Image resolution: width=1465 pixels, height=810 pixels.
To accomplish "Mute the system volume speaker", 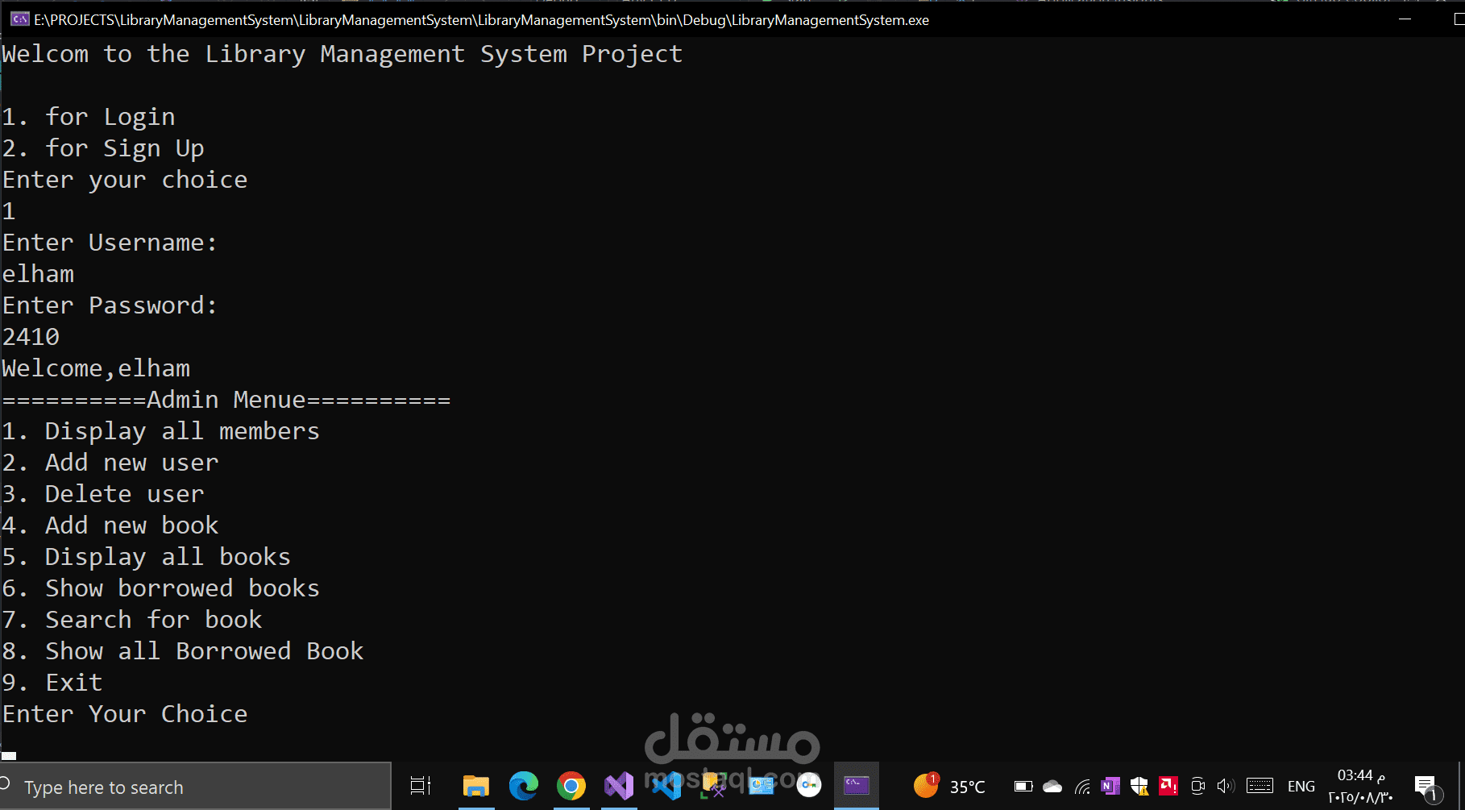I will 1226,785.
